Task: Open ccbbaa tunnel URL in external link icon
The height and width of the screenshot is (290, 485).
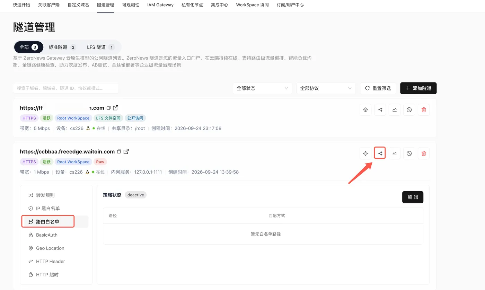Action: (x=126, y=151)
